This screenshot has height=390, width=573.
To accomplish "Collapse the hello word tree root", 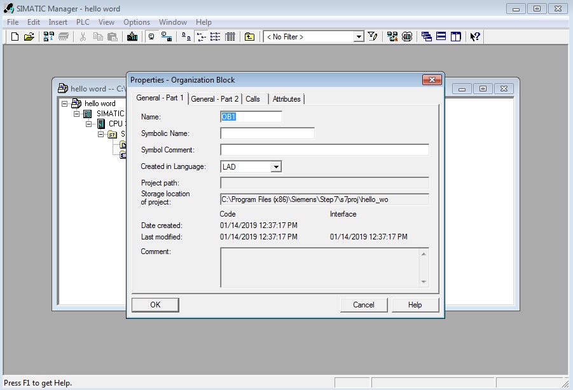I will point(64,104).
